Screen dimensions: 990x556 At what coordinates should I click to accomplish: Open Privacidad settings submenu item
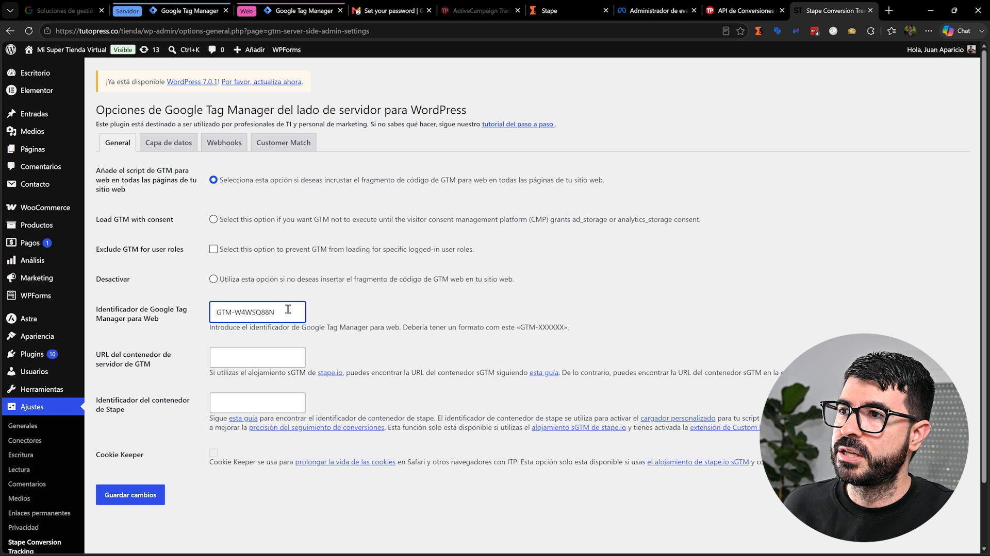23,528
